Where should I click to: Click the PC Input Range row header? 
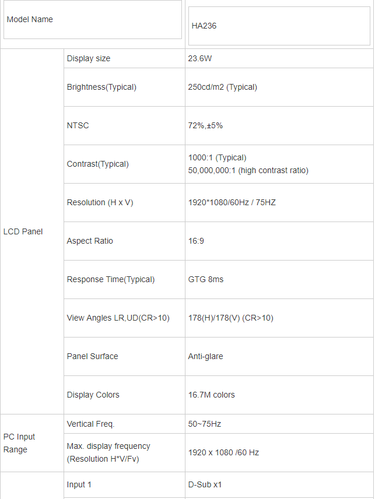coord(19,443)
